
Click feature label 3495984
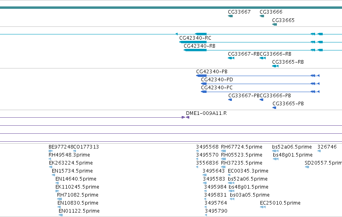(x=215, y=187)
